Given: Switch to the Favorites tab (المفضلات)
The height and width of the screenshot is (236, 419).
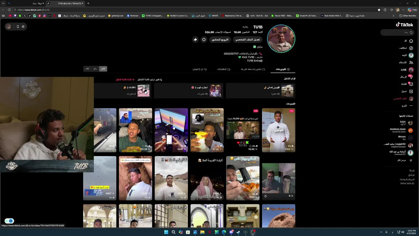Looking at the screenshot, I should coord(224,69).
